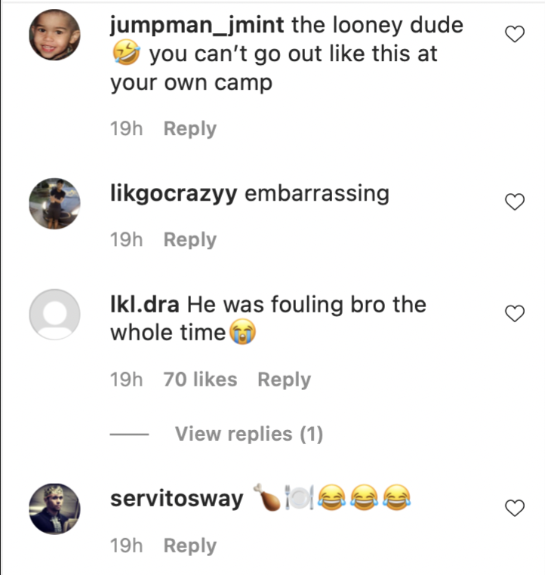Show who liked via 70 likes
Screen dimensions: 545x575
click(x=200, y=380)
